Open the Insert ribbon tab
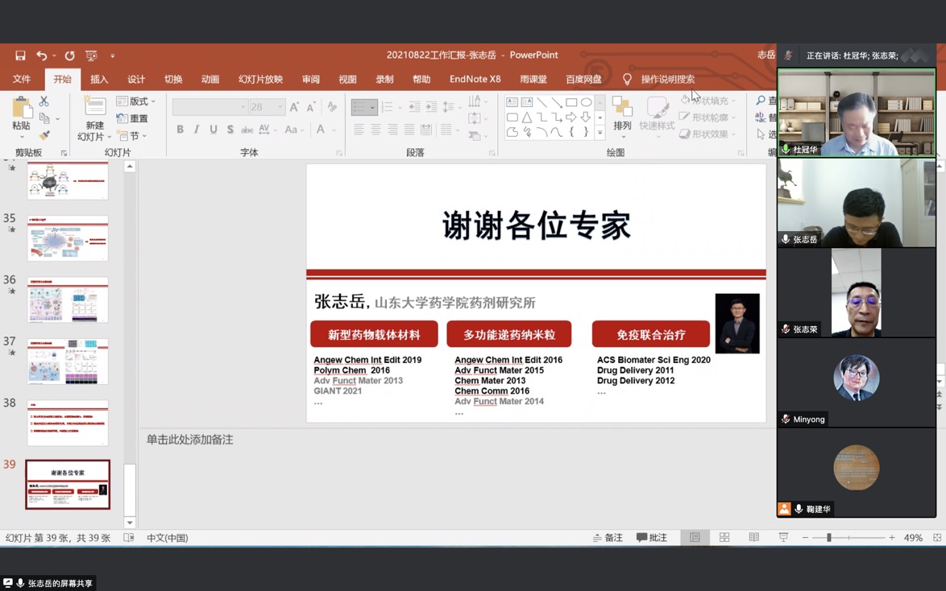The width and height of the screenshot is (946, 591). (99, 80)
